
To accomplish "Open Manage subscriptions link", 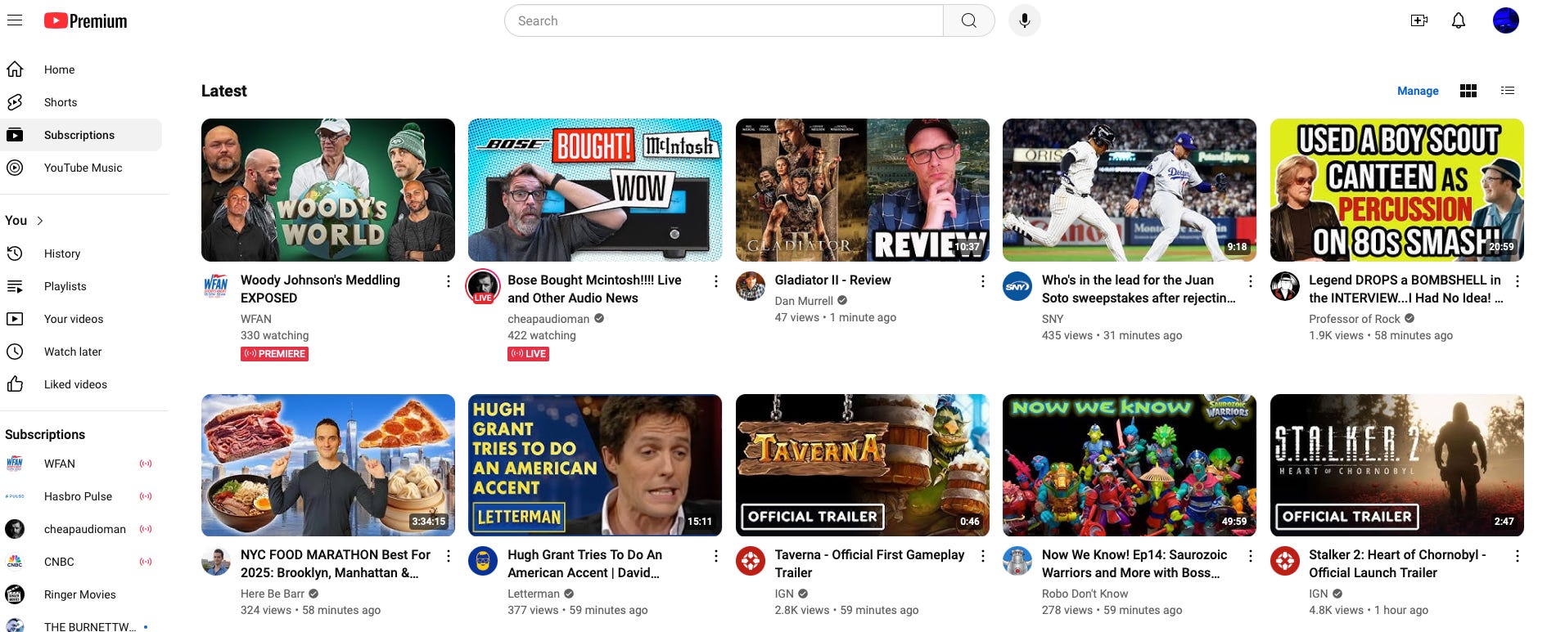I will coord(1418,91).
